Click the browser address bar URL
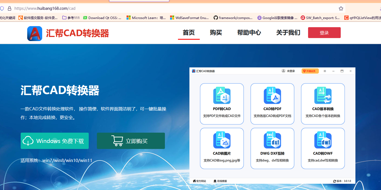This screenshot has width=381, height=190. click(45, 8)
